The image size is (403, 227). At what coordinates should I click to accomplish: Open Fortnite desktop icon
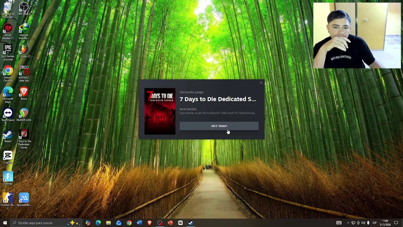coord(8,178)
